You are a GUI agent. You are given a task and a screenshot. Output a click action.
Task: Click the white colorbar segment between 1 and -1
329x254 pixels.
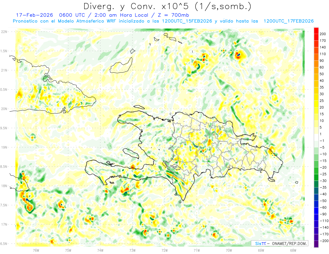click(x=316, y=137)
